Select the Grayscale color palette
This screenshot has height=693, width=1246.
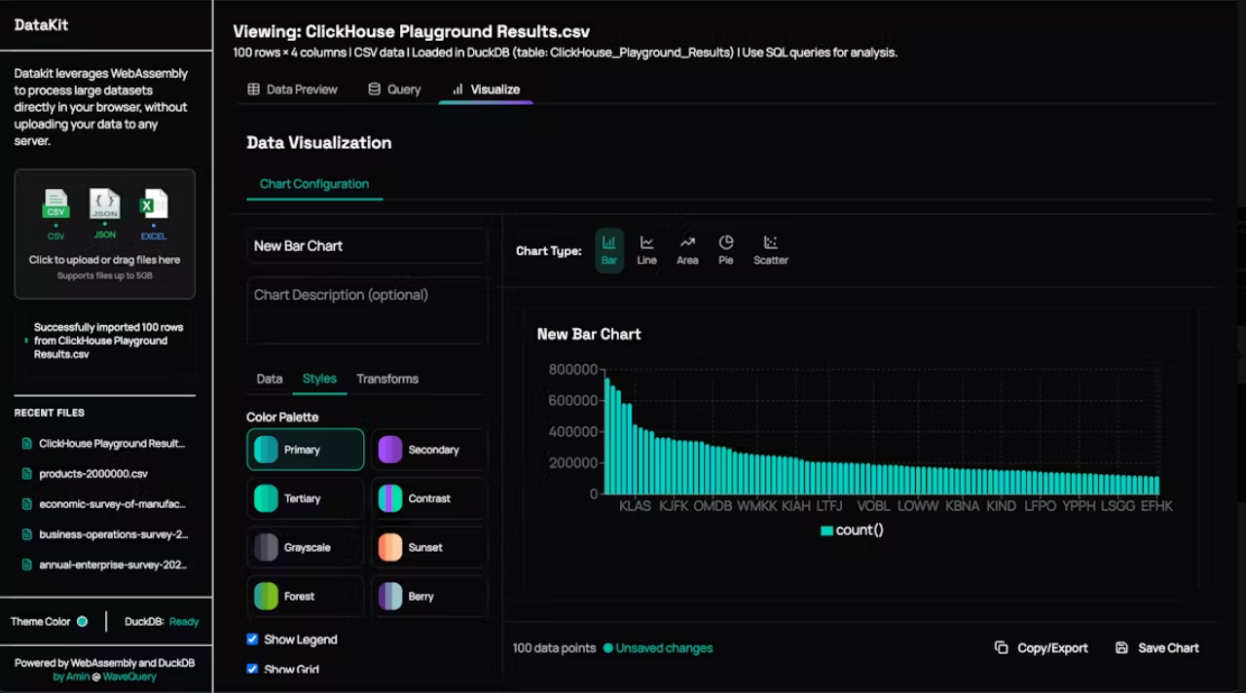306,547
